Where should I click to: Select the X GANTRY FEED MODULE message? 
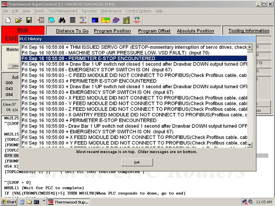point(134,115)
